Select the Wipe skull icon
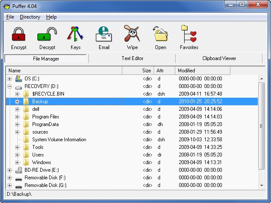 pos(132,34)
